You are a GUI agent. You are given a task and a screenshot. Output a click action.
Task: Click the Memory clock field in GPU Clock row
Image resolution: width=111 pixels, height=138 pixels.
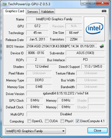66,100
